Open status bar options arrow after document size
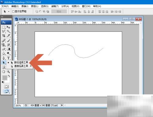 pos(62,105)
